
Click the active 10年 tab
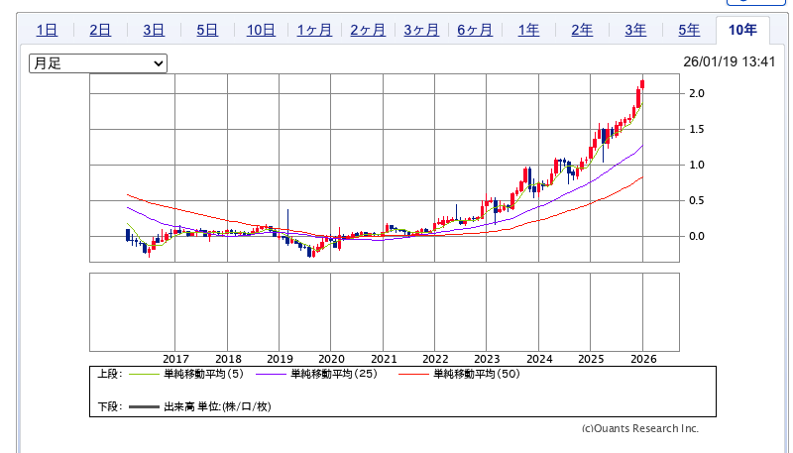click(x=742, y=30)
